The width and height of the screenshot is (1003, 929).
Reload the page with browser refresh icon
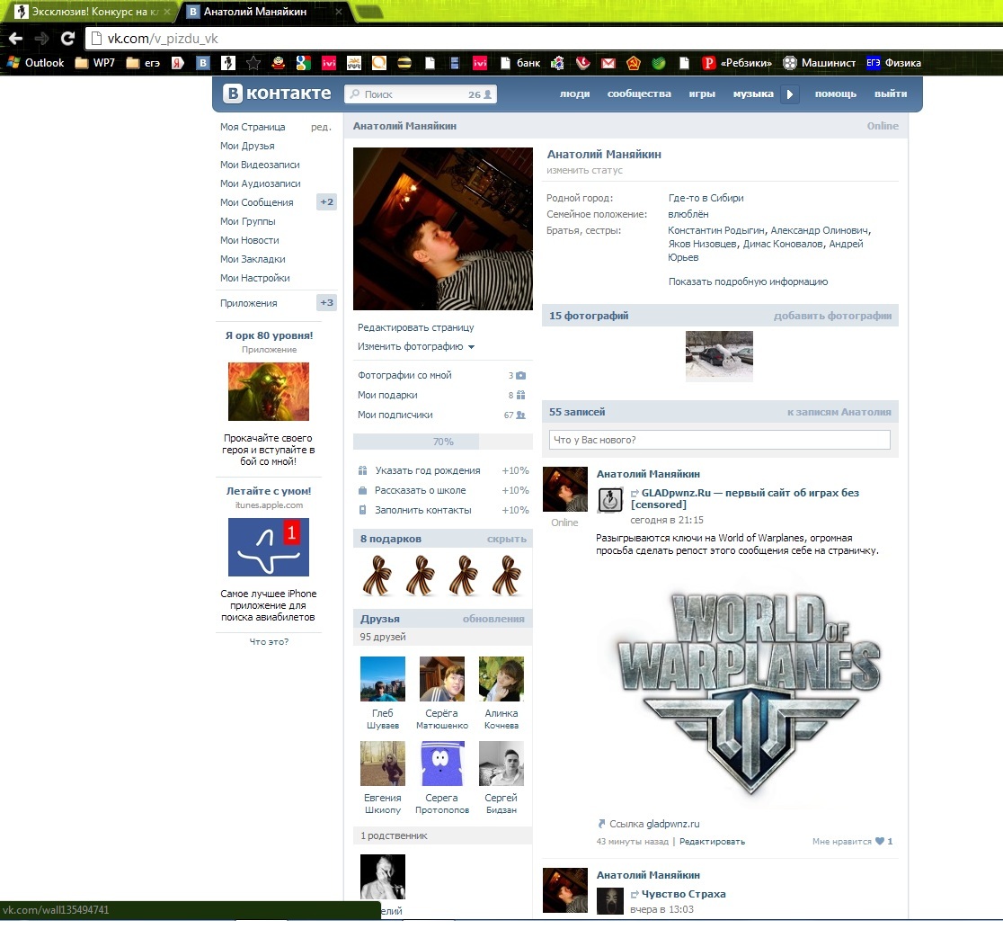coord(67,39)
